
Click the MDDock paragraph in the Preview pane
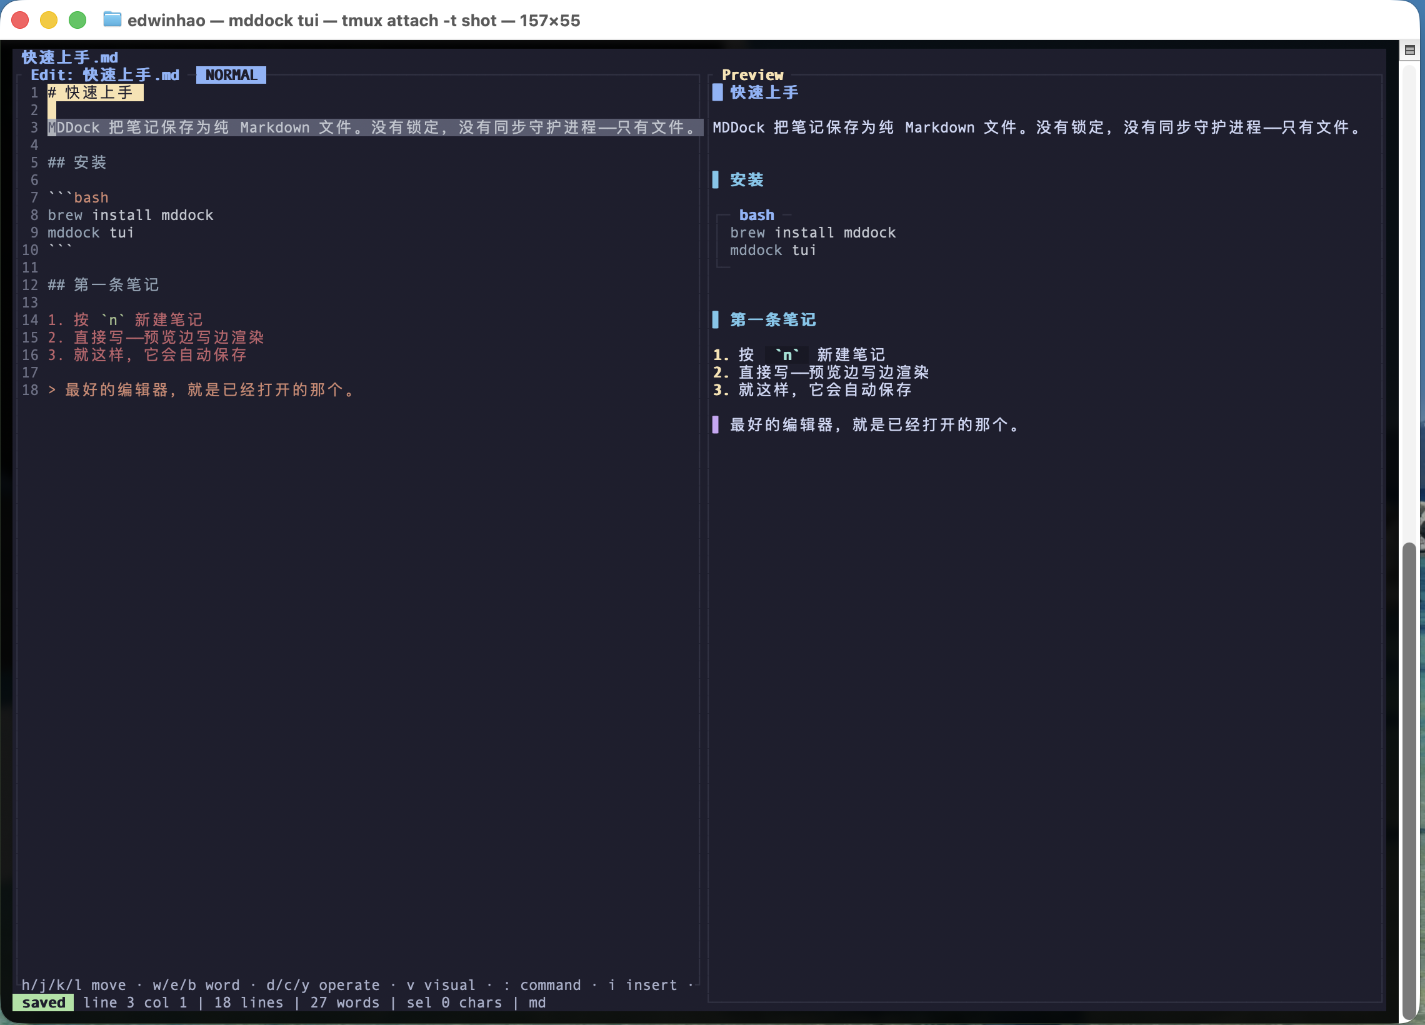(1037, 127)
